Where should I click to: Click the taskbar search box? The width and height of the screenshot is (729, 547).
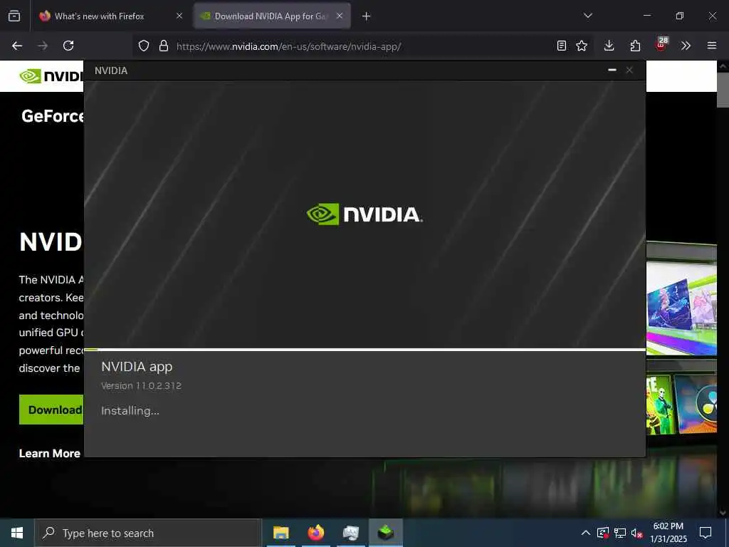(x=148, y=533)
